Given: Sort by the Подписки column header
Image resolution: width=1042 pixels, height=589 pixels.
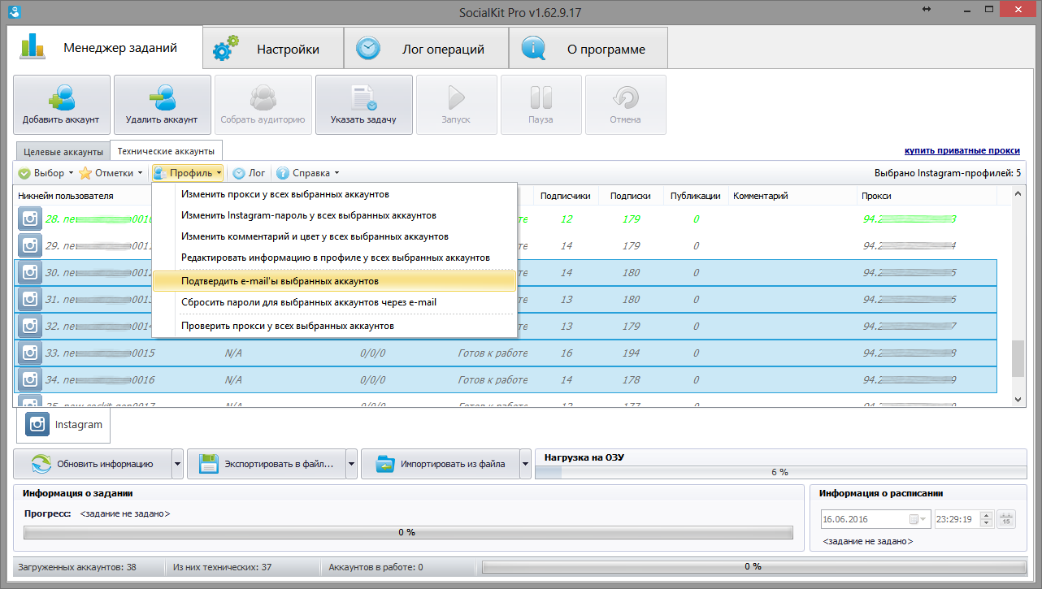Looking at the screenshot, I should pos(630,196).
